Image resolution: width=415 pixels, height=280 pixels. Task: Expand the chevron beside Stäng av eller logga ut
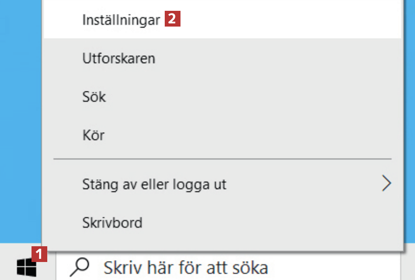[x=386, y=184]
